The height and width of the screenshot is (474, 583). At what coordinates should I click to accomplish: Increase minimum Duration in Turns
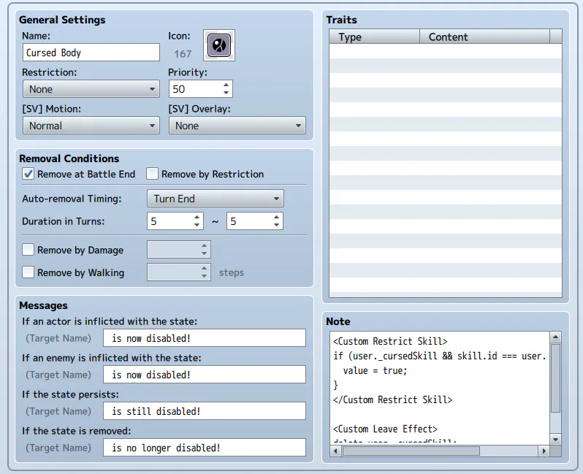tap(197, 217)
